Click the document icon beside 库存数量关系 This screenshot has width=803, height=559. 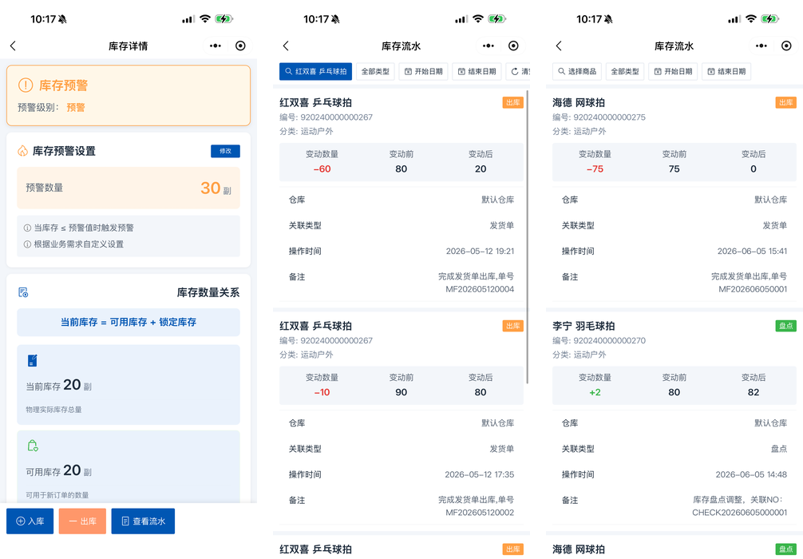[23, 292]
